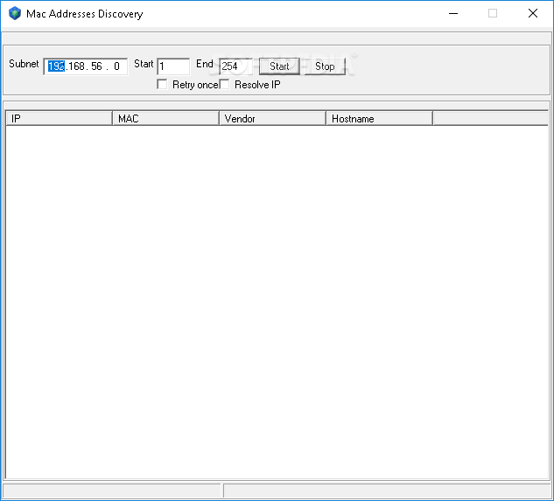
Task: Sort by the IP column header
Action: [x=59, y=118]
